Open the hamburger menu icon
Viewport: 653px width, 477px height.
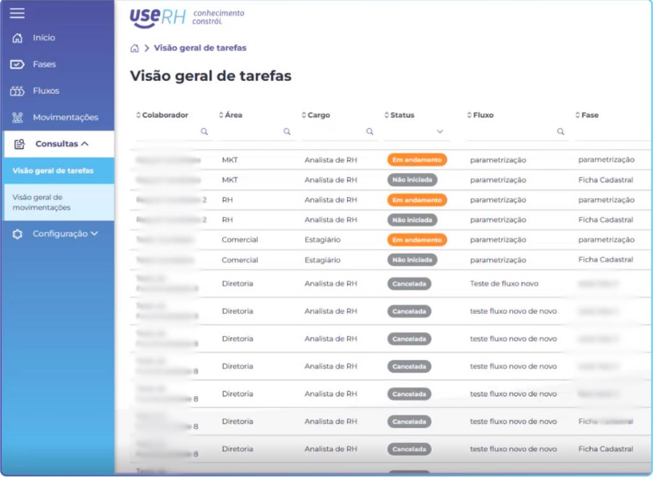pos(17,13)
